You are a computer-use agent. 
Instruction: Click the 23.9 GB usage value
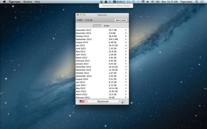tap(113, 51)
